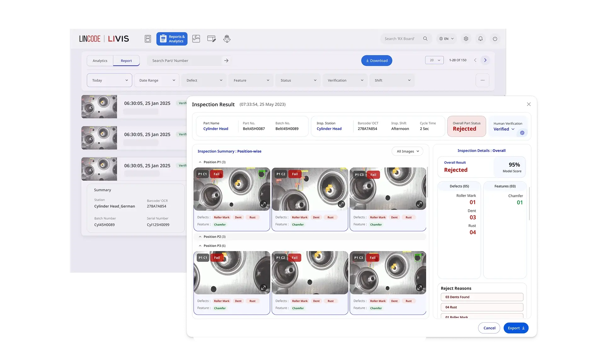The width and height of the screenshot is (605, 358).
Task: Open the settings gear icon
Action: coord(466,39)
